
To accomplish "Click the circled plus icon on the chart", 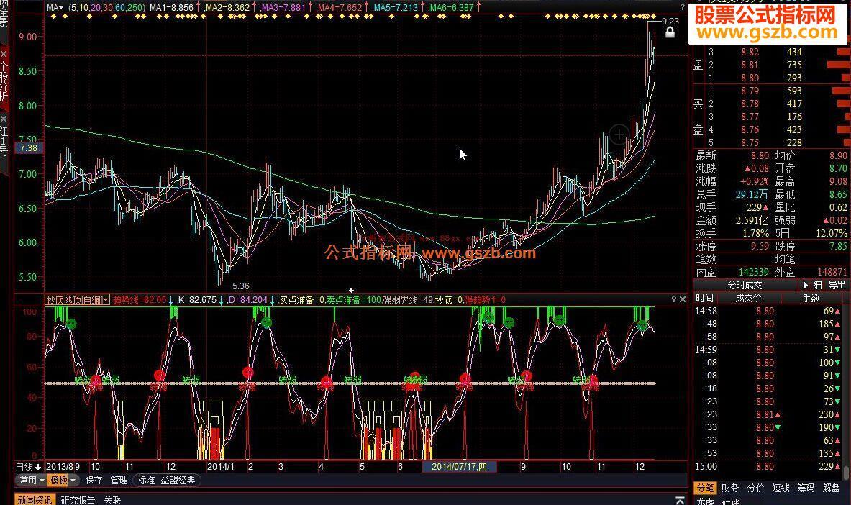I will (x=618, y=134).
